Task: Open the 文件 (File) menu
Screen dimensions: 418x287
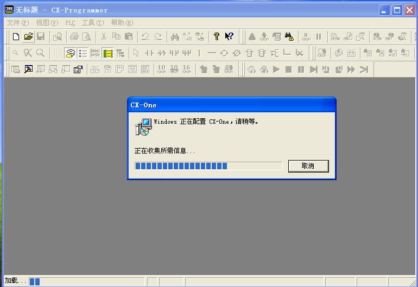Action: click(17, 23)
